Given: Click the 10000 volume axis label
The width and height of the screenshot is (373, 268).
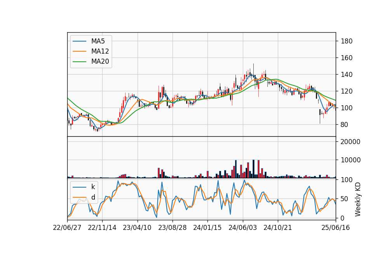Looking at the screenshot, I should pyautogui.click(x=350, y=160).
